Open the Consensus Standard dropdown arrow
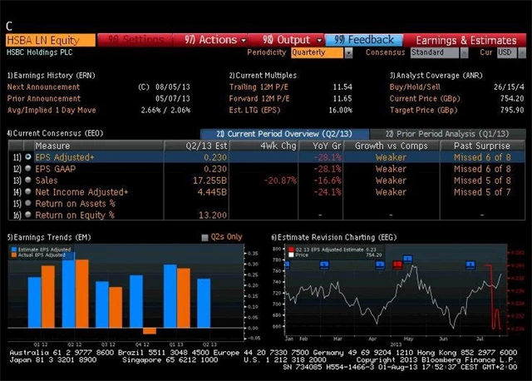The width and height of the screenshot is (532, 381). [464, 52]
